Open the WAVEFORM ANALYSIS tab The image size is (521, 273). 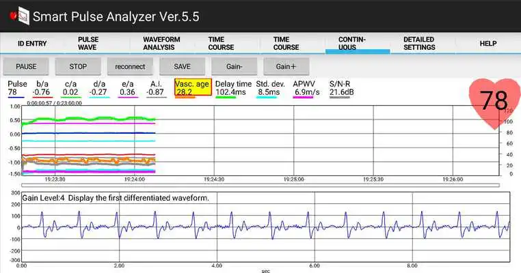161,44
